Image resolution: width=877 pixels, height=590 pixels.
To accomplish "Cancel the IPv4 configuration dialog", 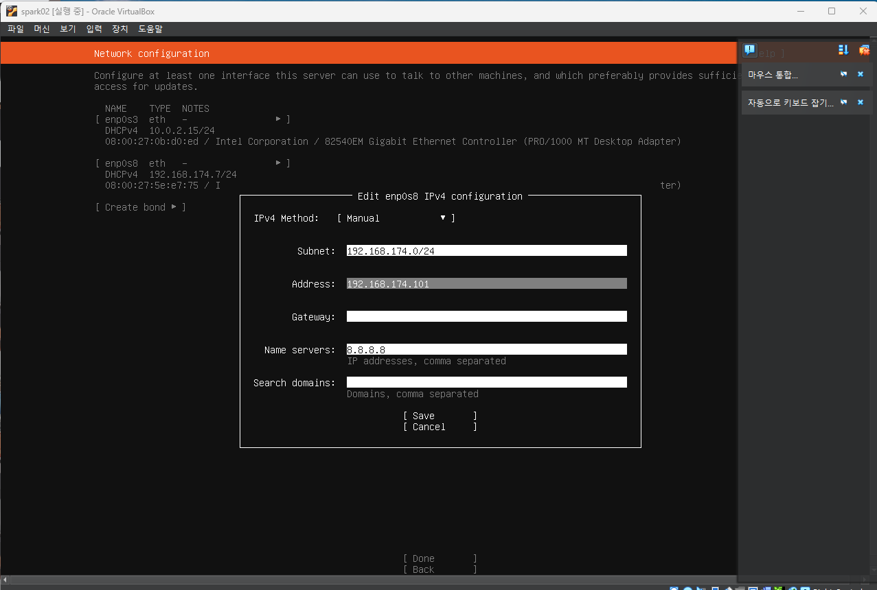I will [440, 427].
